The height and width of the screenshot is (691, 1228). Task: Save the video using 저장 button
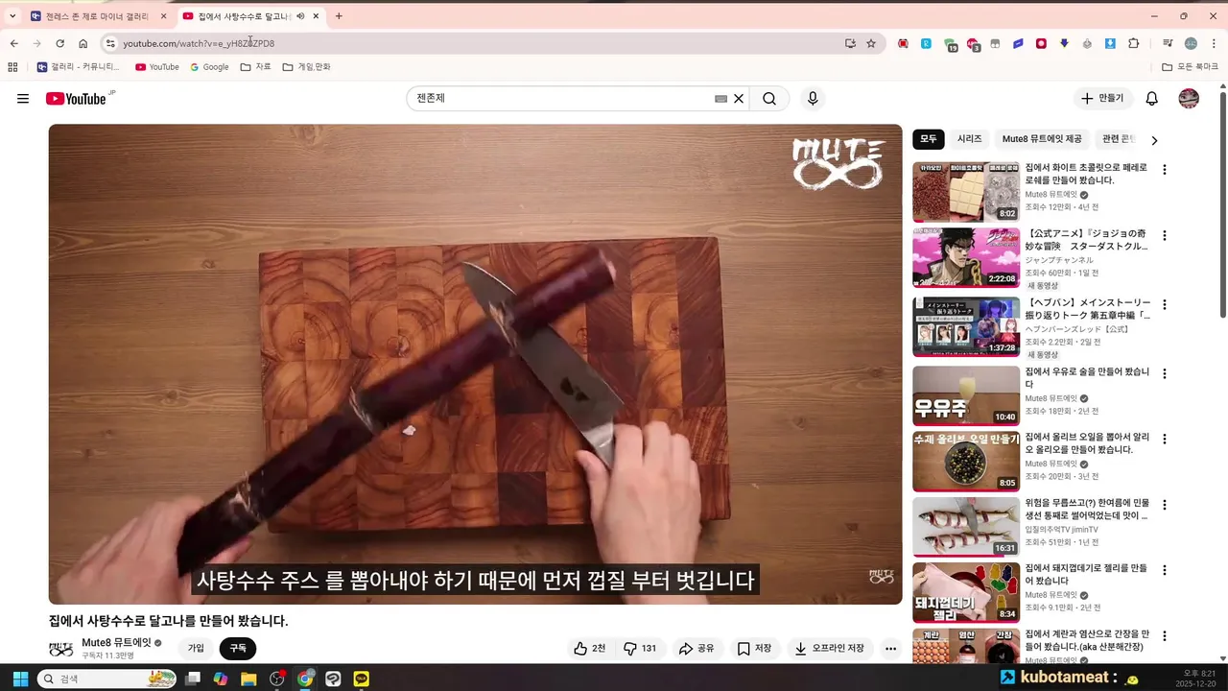(754, 649)
